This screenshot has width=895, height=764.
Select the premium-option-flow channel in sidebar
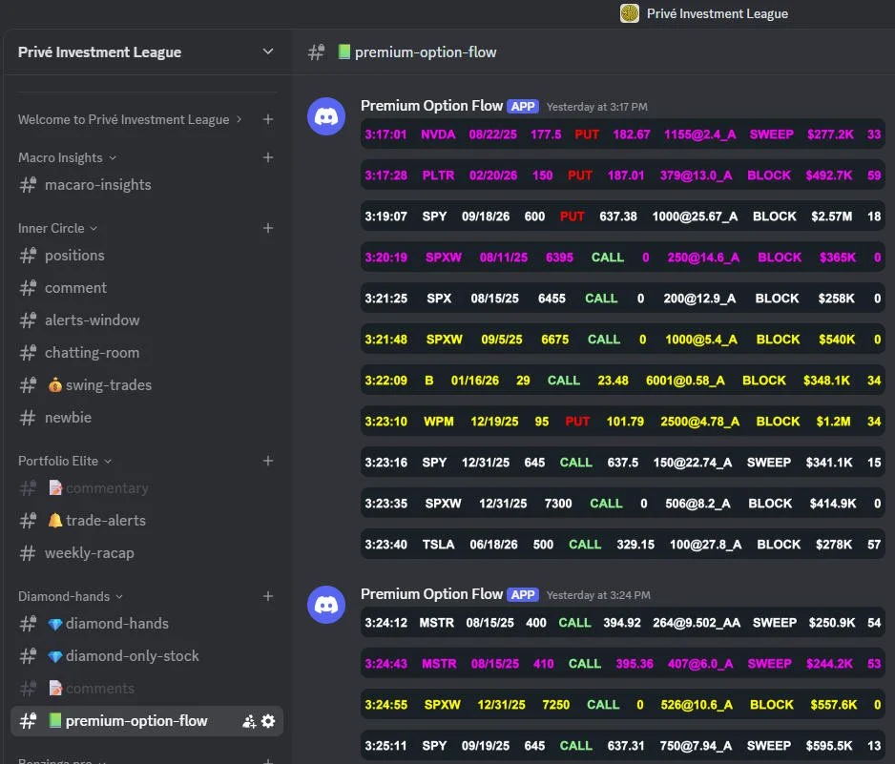click(147, 721)
